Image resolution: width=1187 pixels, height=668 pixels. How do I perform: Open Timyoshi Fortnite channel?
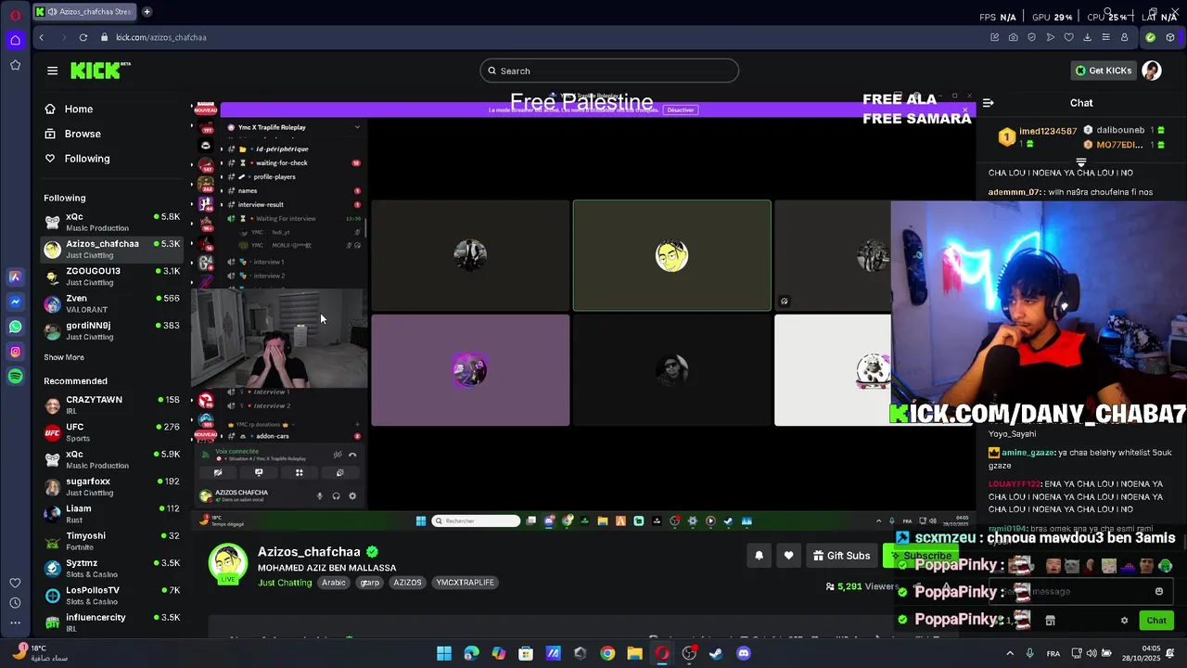click(x=111, y=541)
